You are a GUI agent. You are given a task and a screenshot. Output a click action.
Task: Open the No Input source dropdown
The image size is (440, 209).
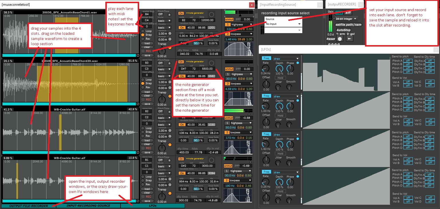coord(283,24)
